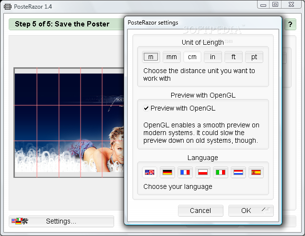Open help with question mark button
Screen dimensions: 305x236
point(290,25)
